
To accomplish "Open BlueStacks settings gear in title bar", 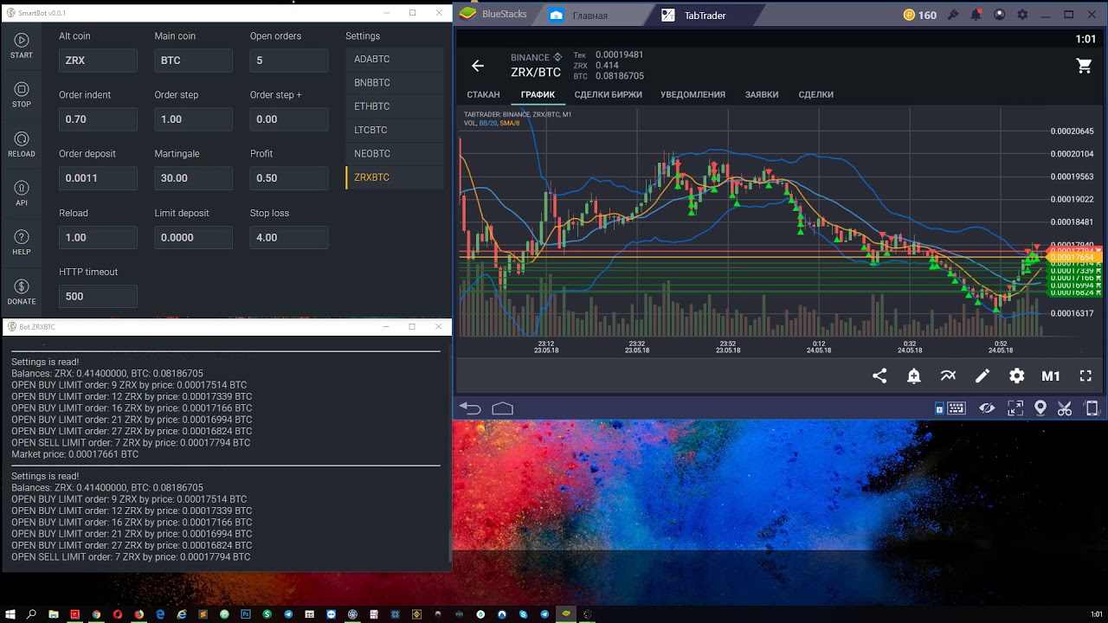I will pyautogui.click(x=1023, y=15).
